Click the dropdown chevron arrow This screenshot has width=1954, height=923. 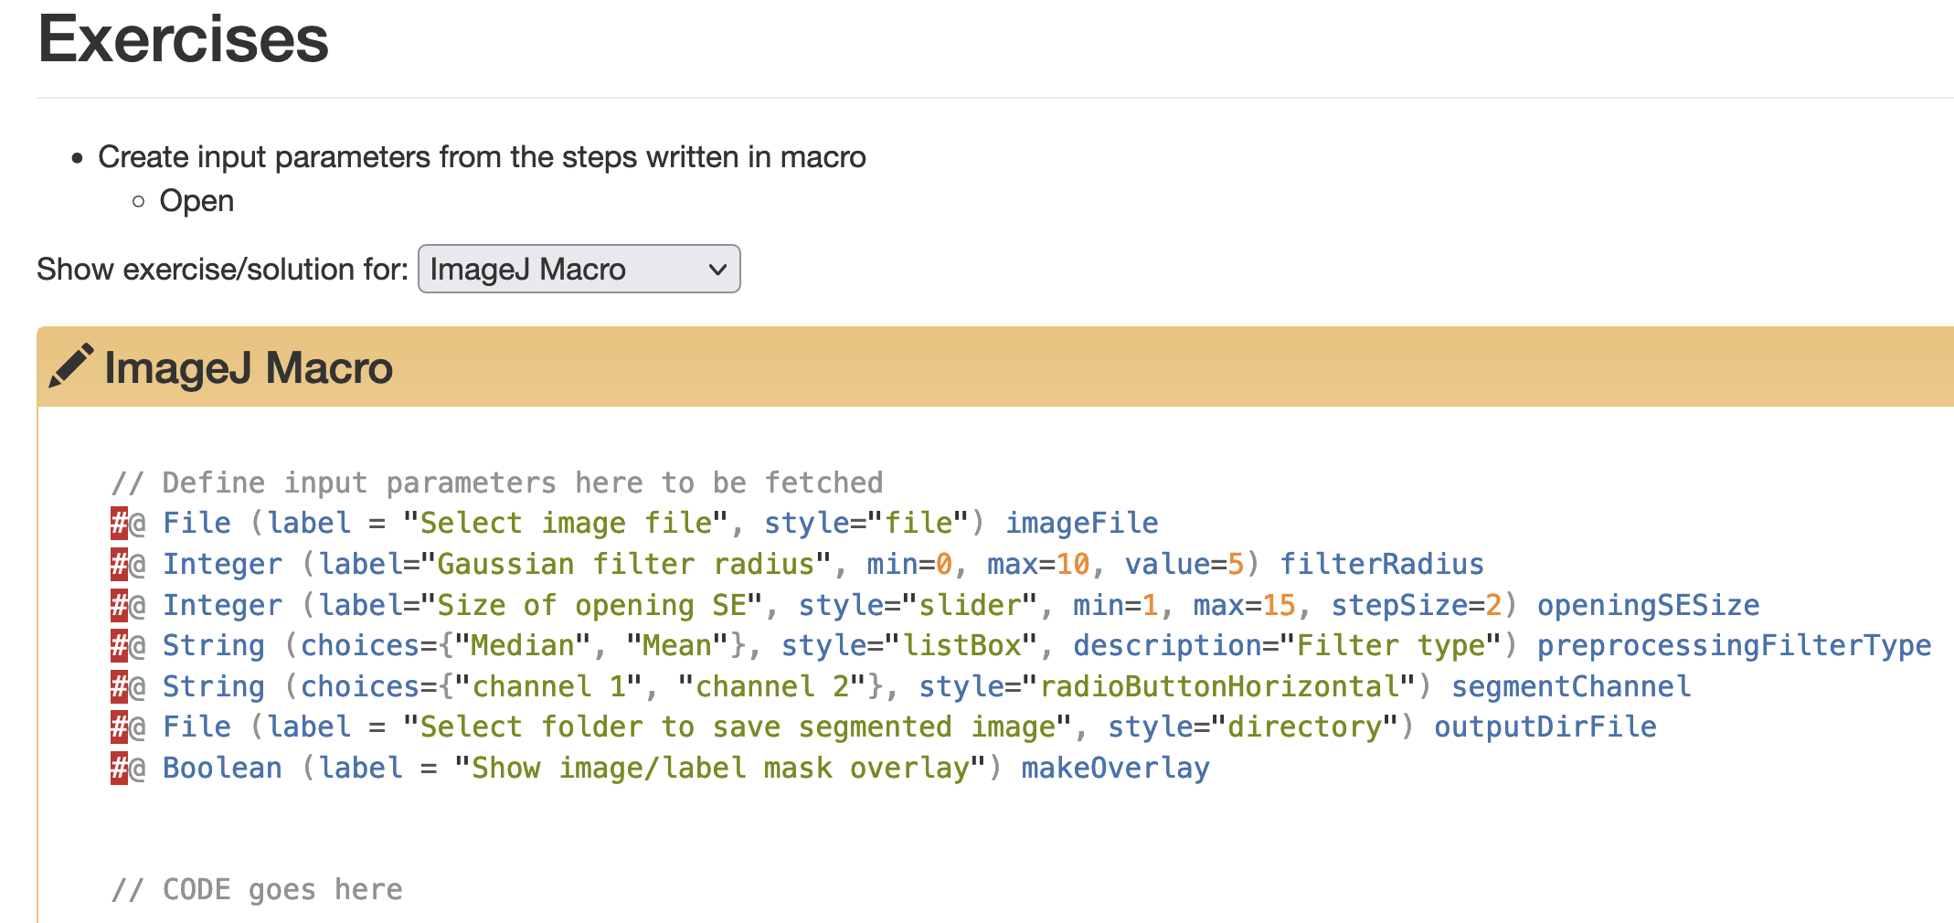click(717, 270)
